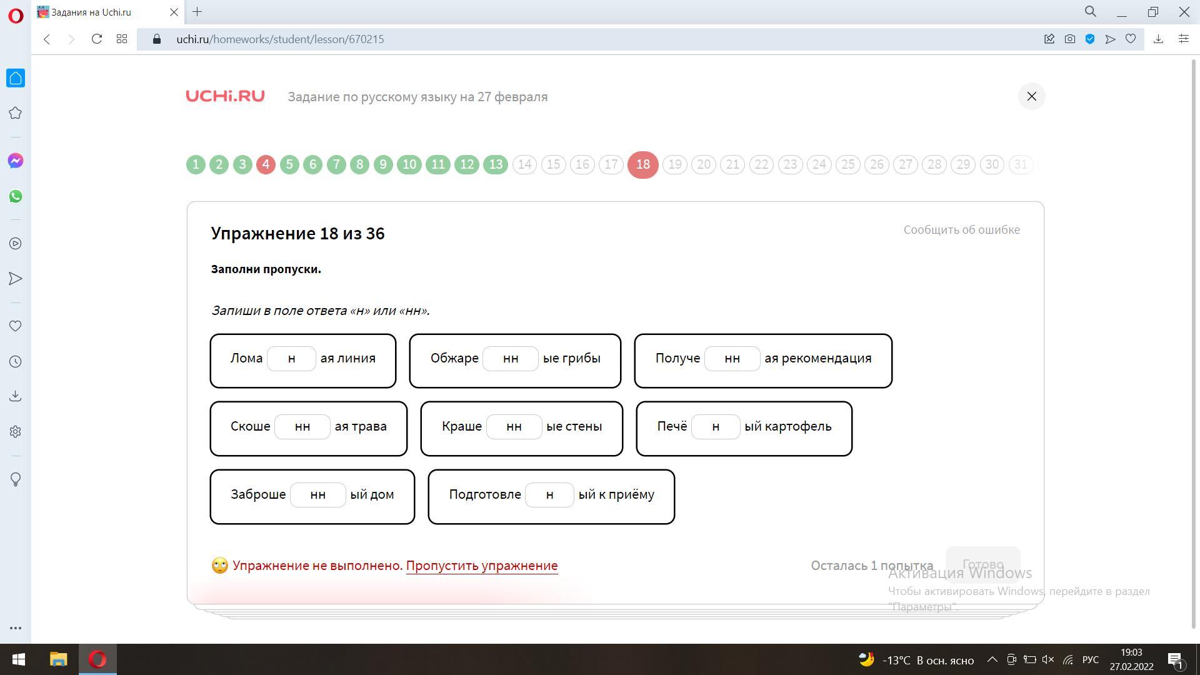Close the exercise with X button
The image size is (1200, 675).
(1031, 96)
